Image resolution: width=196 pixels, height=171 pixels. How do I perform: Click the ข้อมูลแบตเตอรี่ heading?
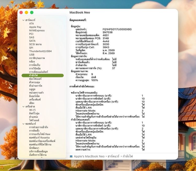[78, 20]
